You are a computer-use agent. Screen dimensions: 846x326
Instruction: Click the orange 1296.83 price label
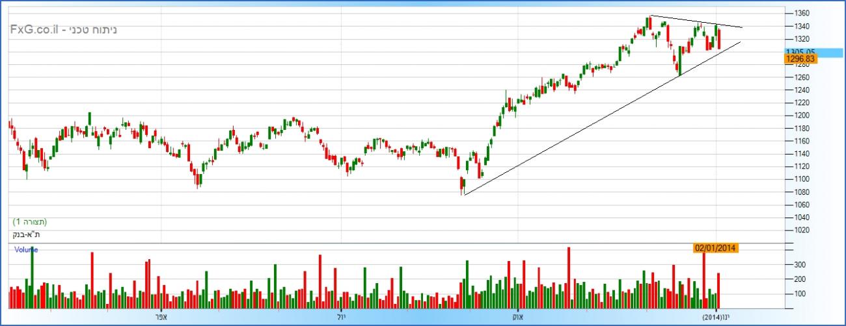(x=800, y=59)
